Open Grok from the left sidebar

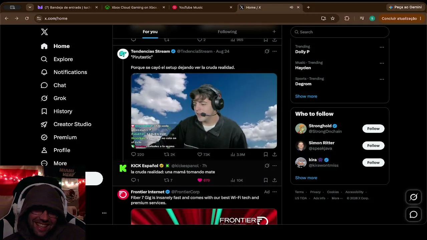pos(53,98)
